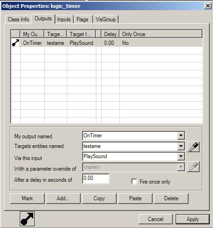Click the Copy button
Screen dimensions: 213x228
pos(99,198)
